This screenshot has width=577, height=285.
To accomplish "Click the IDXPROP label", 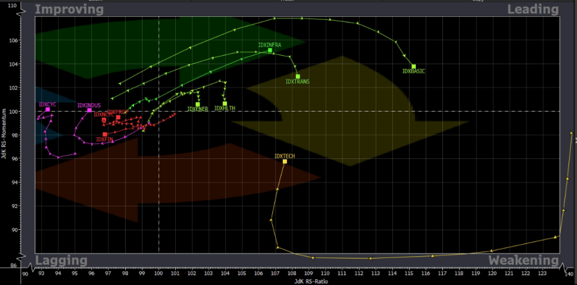I will click(x=118, y=112).
